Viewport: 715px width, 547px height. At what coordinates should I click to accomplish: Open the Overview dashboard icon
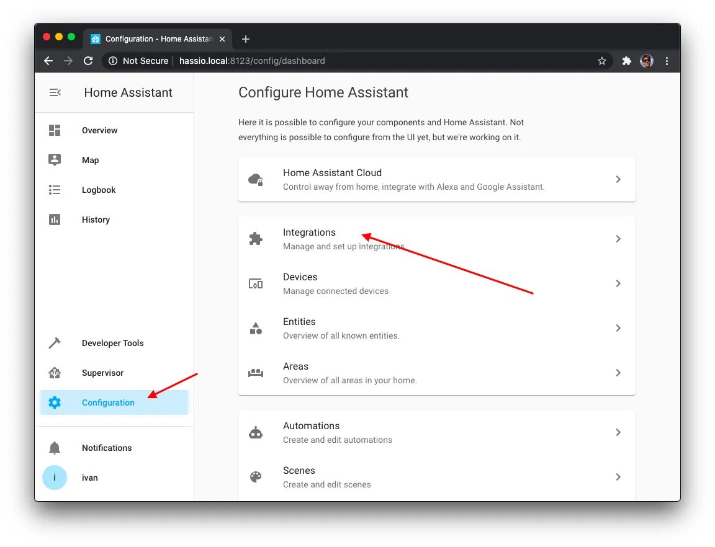click(55, 130)
